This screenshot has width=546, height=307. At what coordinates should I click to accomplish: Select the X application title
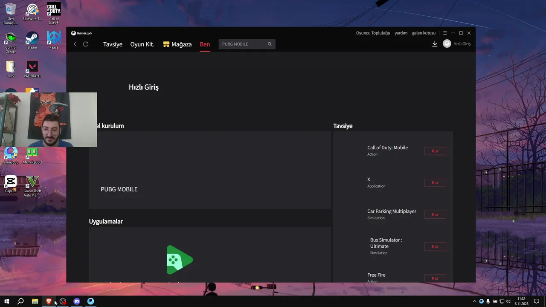[x=369, y=180]
